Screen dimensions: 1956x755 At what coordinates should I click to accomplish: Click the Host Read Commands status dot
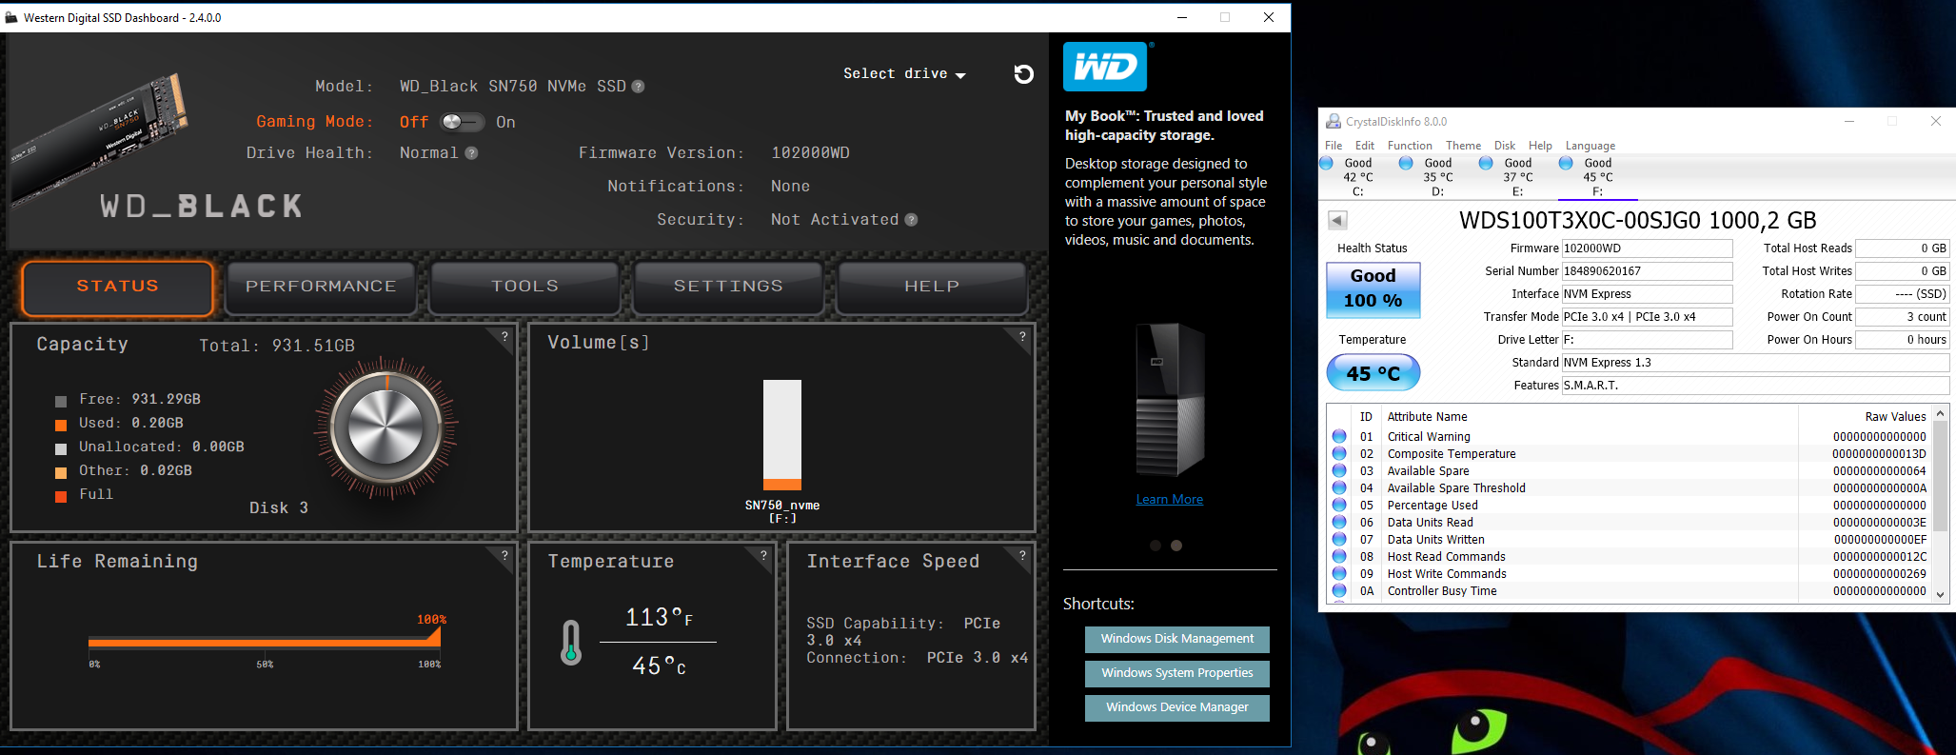(1339, 557)
